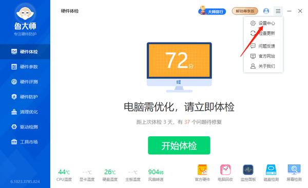Click the version number 6.1023.3785.824

25,182
